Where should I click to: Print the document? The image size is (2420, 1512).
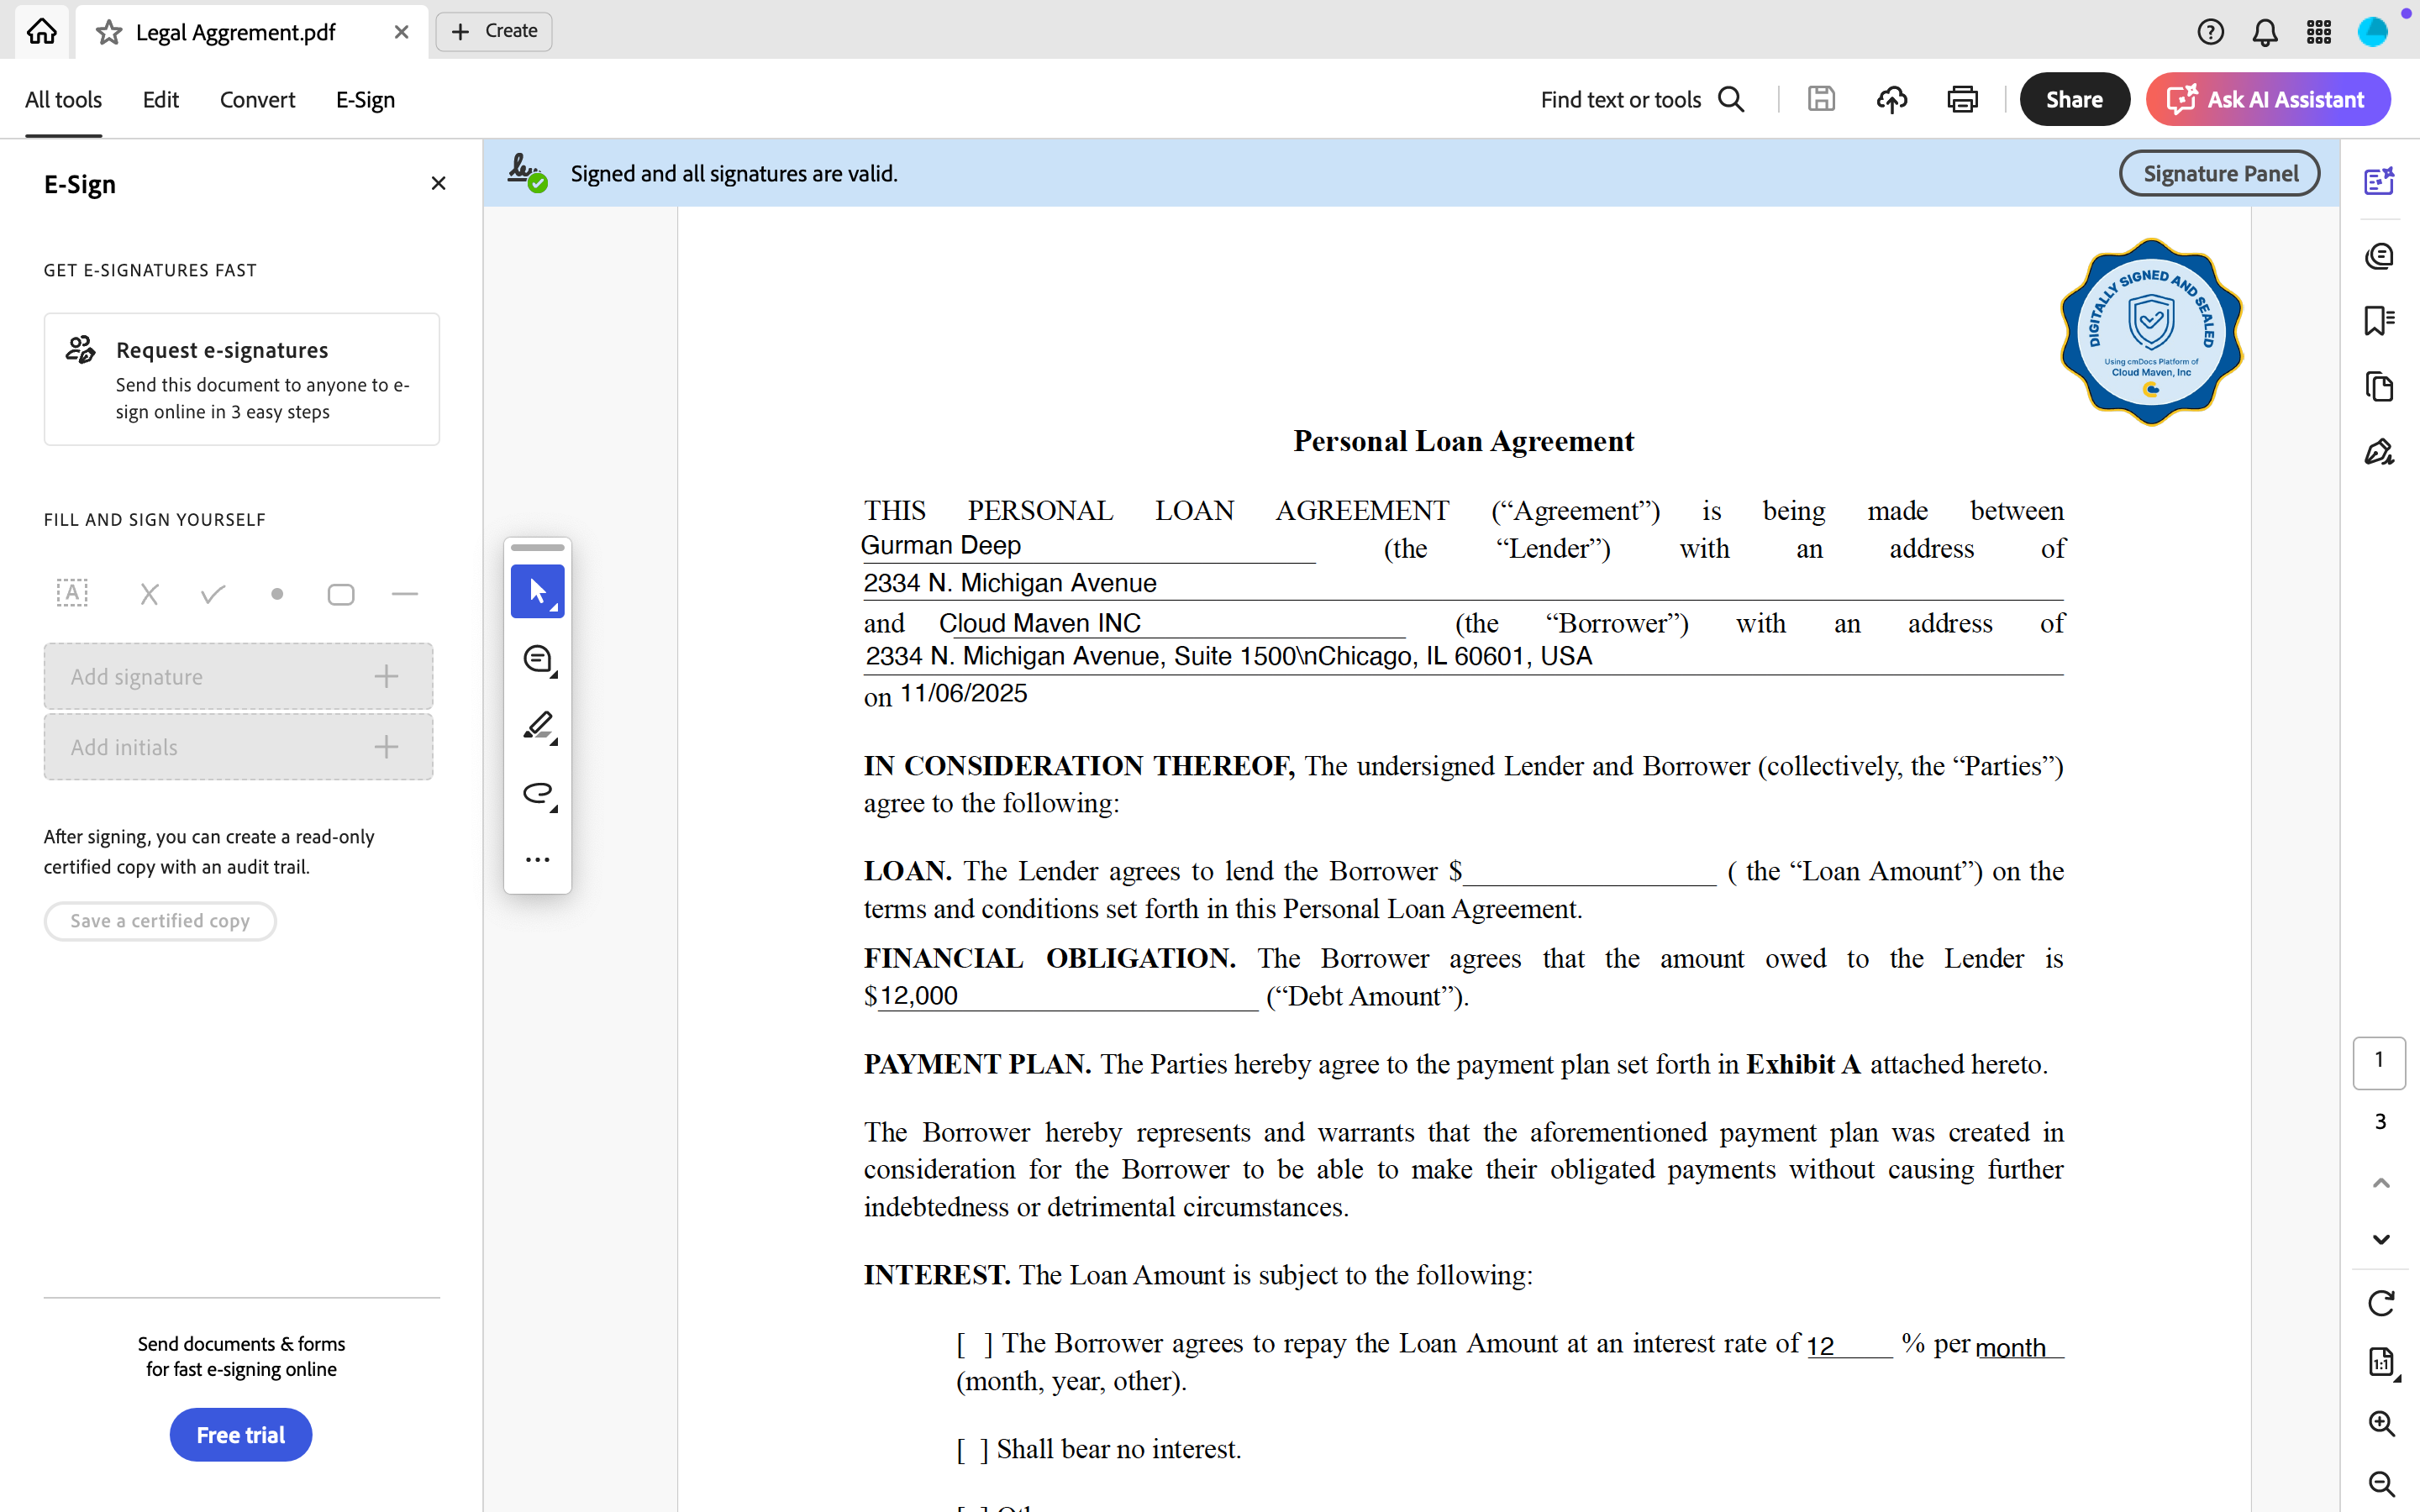[1962, 99]
